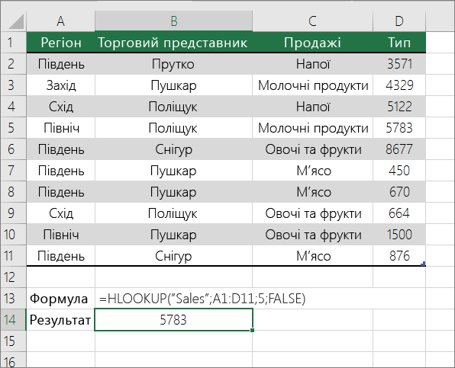The height and width of the screenshot is (368, 455).
Task: Click the 'Тип' header cell
Action: pos(399,43)
